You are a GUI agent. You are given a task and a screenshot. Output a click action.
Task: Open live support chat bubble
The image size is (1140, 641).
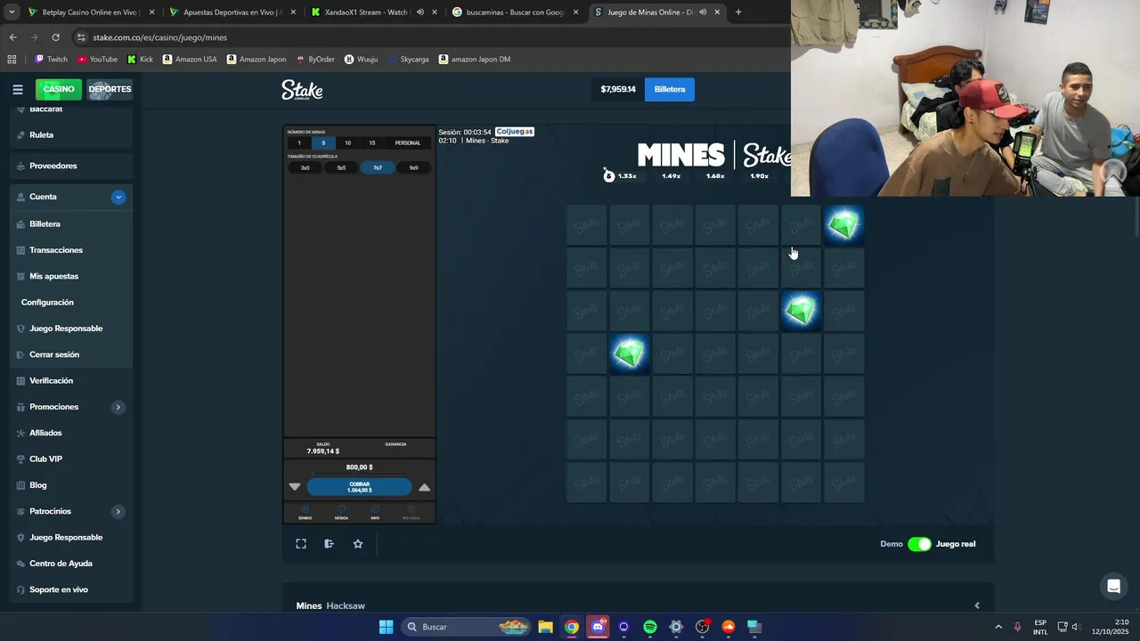[1112, 586]
